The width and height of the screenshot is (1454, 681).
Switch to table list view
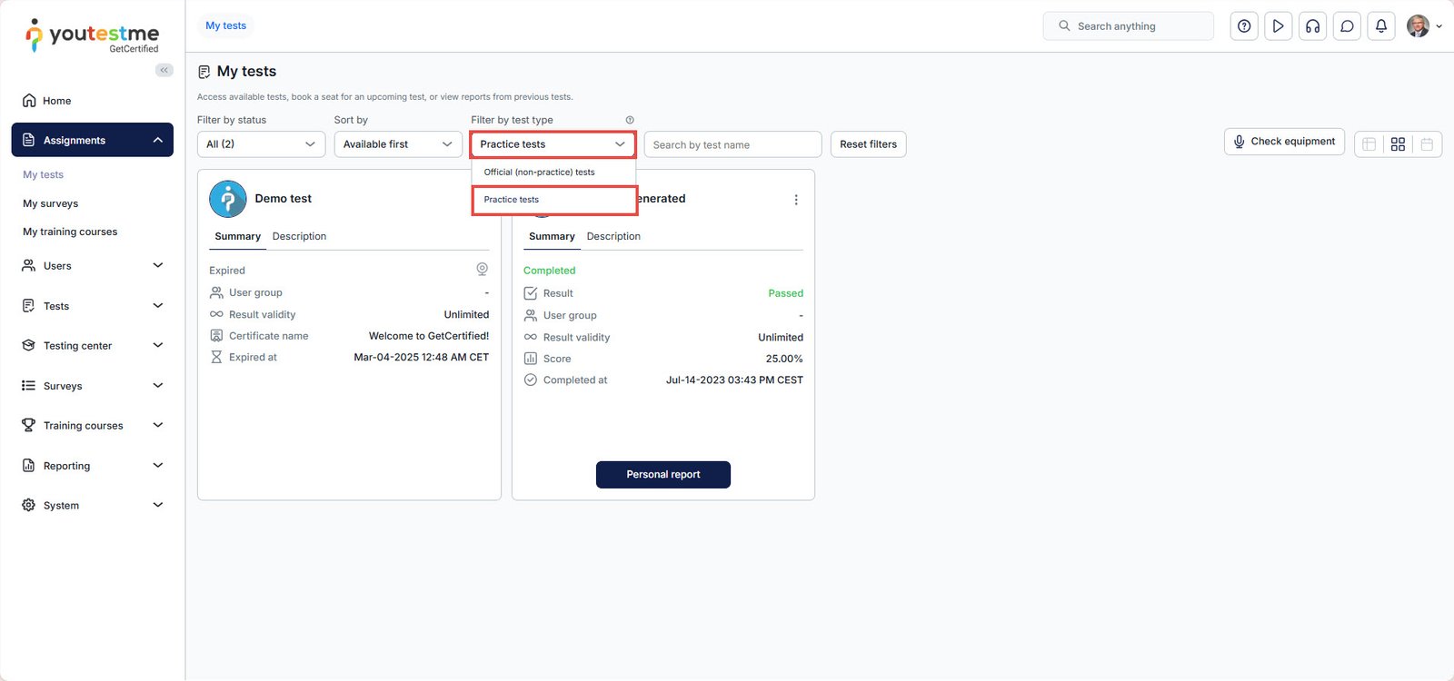point(1369,144)
